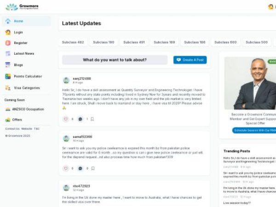Click the Create A Post button

tap(190, 60)
